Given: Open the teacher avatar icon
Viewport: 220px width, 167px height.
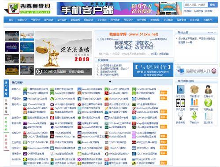Looking at the screenshot, I should pyautogui.click(x=208, y=89).
